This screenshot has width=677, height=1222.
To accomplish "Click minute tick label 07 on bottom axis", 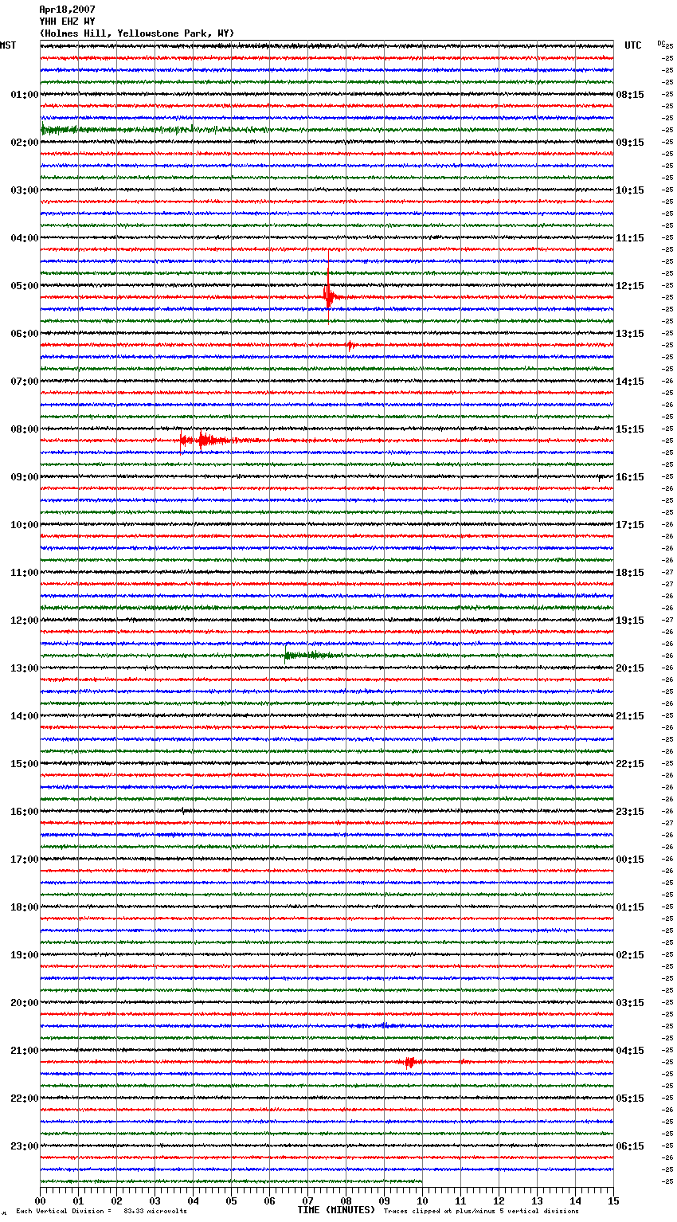I will pos(307,1200).
